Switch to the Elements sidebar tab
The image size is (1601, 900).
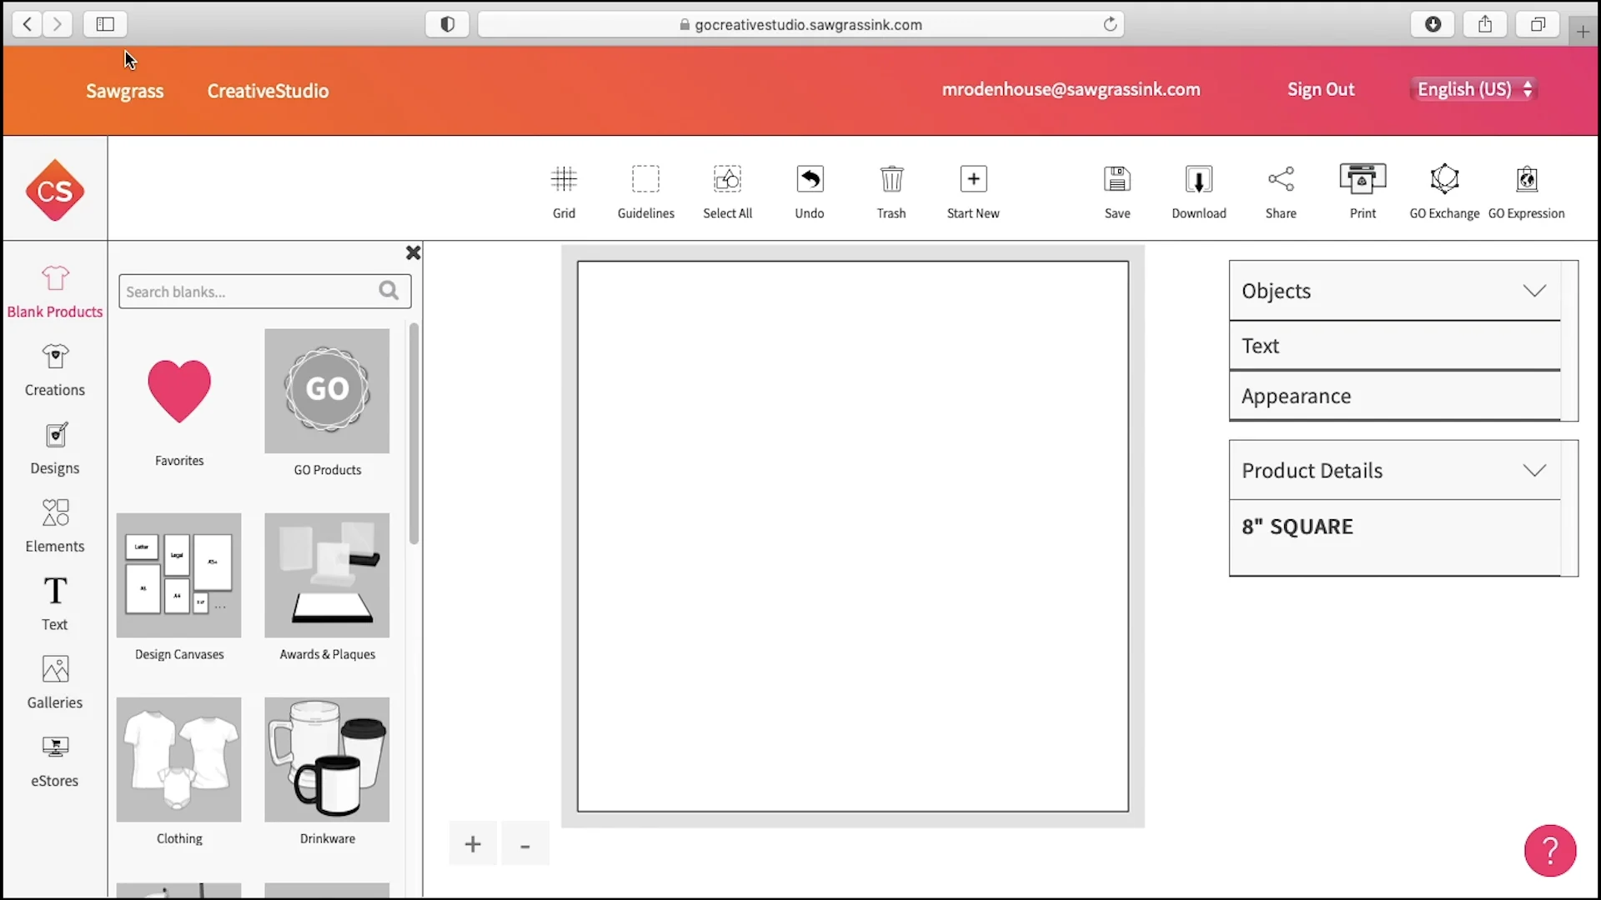55,525
